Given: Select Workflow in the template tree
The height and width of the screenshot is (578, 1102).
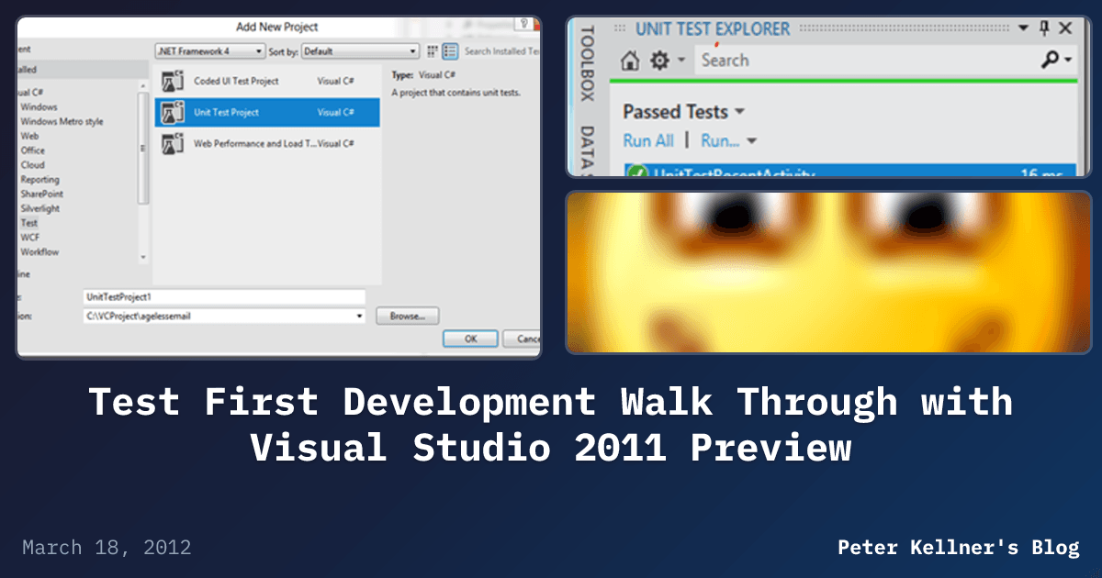Looking at the screenshot, I should pos(39,251).
